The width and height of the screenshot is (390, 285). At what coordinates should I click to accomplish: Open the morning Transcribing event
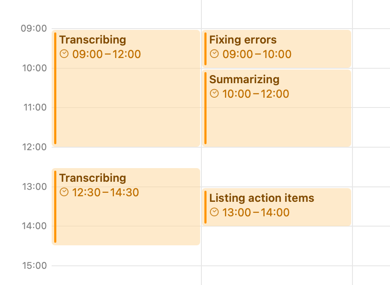coord(126,88)
